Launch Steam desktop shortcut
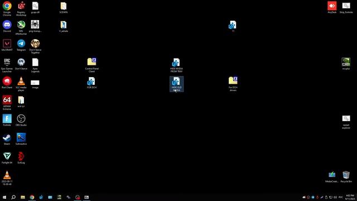This screenshot has width=357, height=201. coord(7,139)
